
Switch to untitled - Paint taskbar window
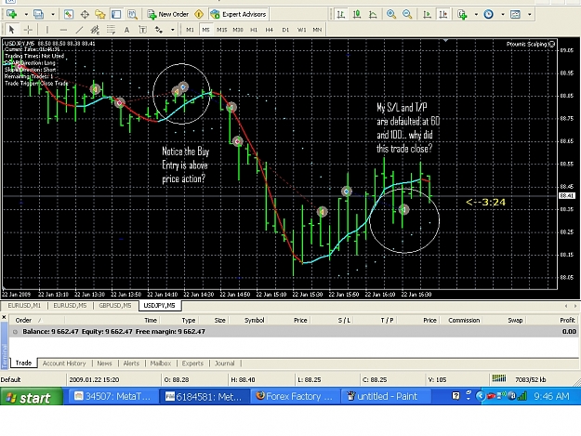tap(387, 397)
